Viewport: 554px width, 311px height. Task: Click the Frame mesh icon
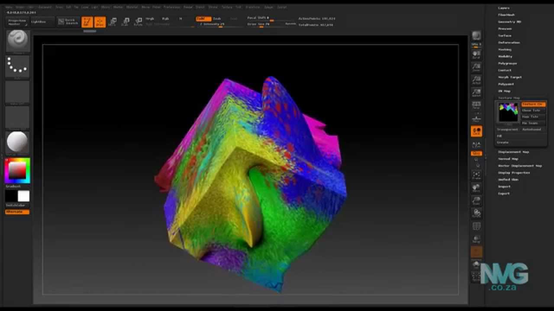[x=477, y=175]
